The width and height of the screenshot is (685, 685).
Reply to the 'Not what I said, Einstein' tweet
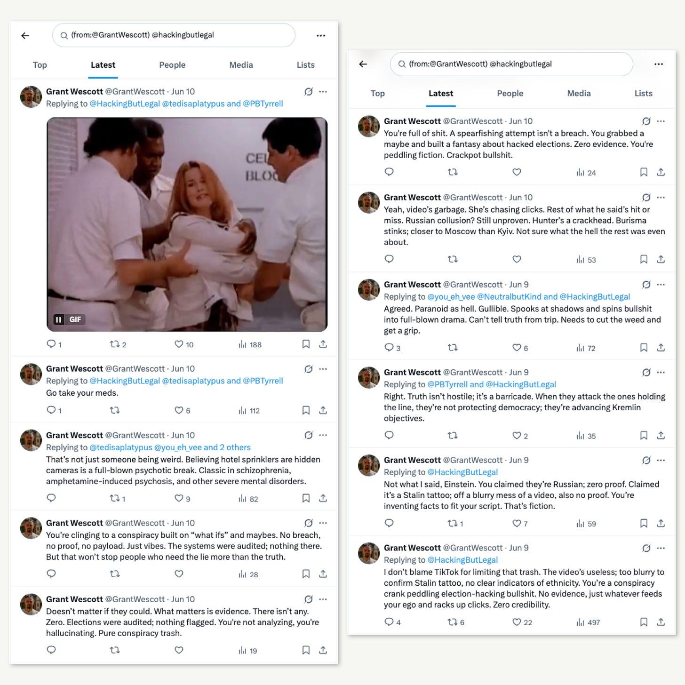pyautogui.click(x=389, y=523)
